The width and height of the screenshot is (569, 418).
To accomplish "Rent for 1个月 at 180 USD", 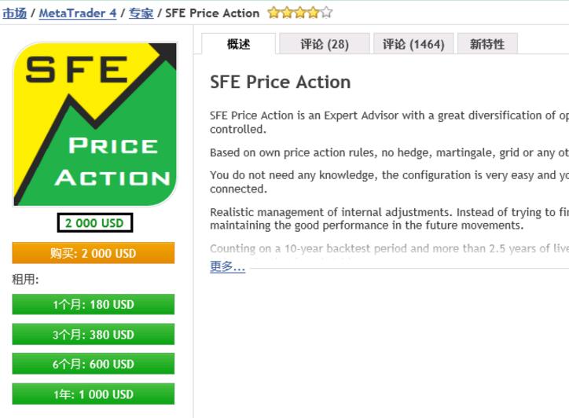I will tap(94, 304).
